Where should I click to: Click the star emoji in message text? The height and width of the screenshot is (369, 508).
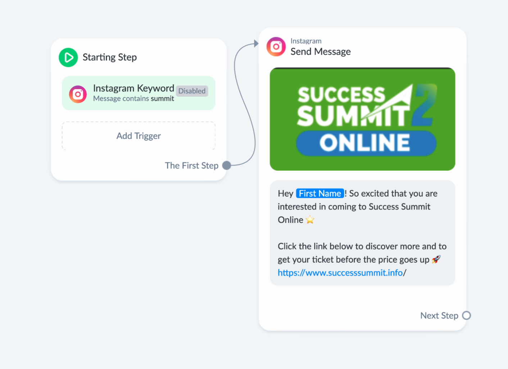click(310, 220)
